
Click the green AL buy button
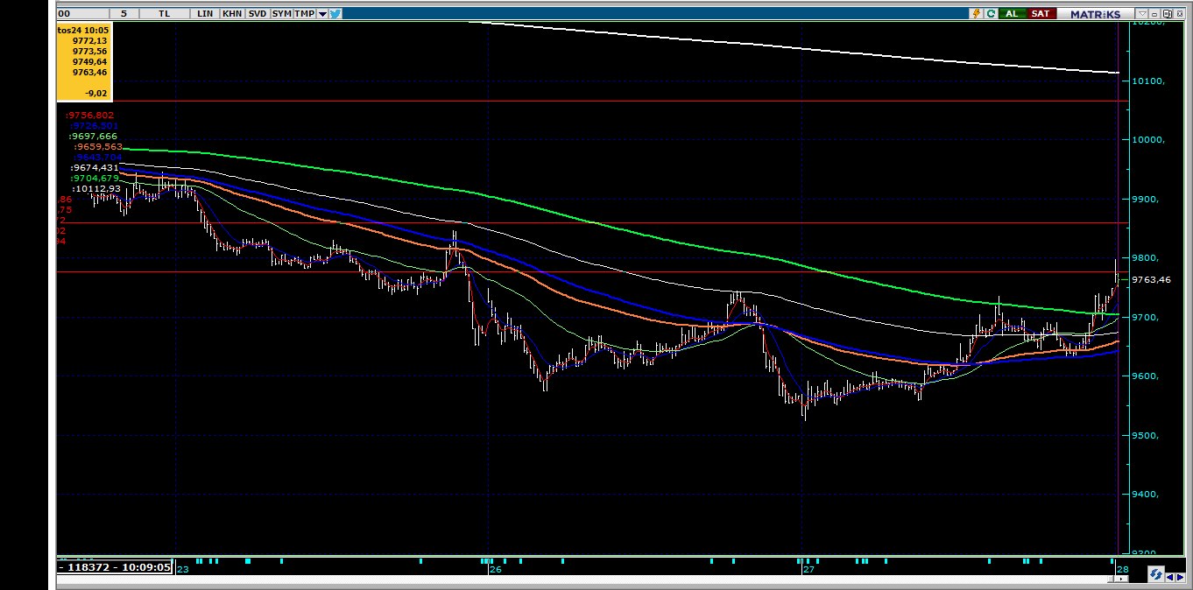click(x=1013, y=13)
